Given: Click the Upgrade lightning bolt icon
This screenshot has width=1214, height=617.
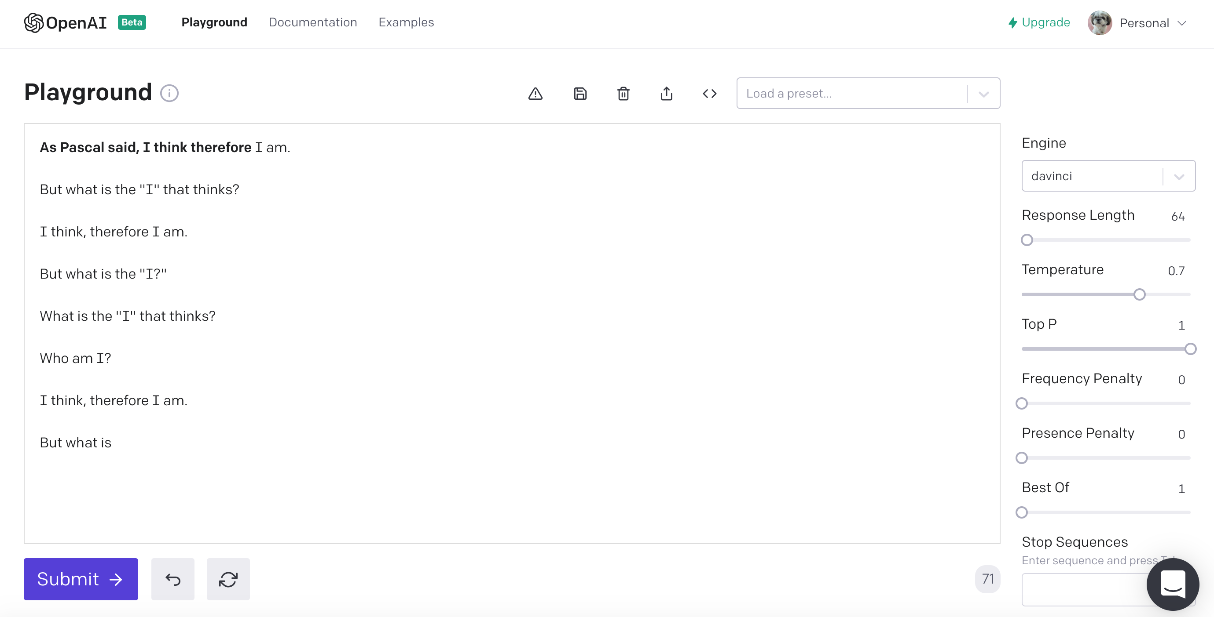Looking at the screenshot, I should tap(1012, 22).
